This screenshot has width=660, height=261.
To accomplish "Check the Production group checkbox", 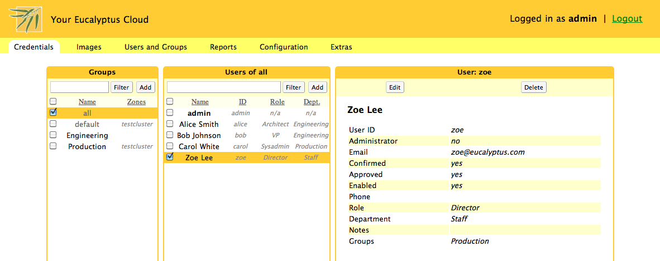I will point(53,146).
